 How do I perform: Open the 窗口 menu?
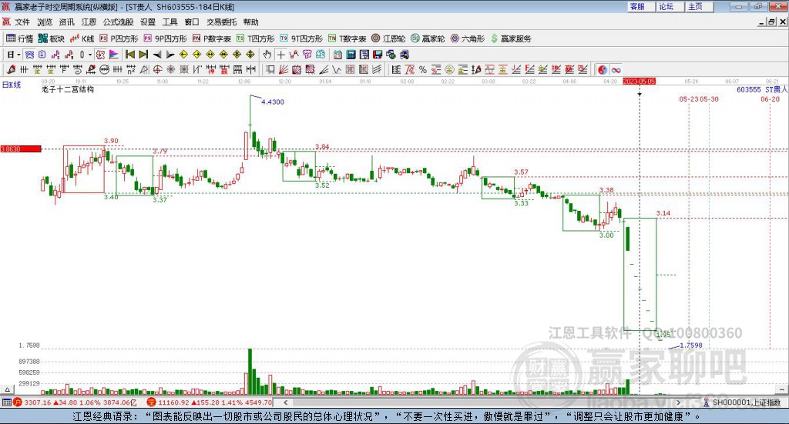192,22
